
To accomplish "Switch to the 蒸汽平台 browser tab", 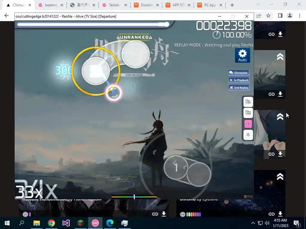I will pyautogui.click(x=83, y=5).
